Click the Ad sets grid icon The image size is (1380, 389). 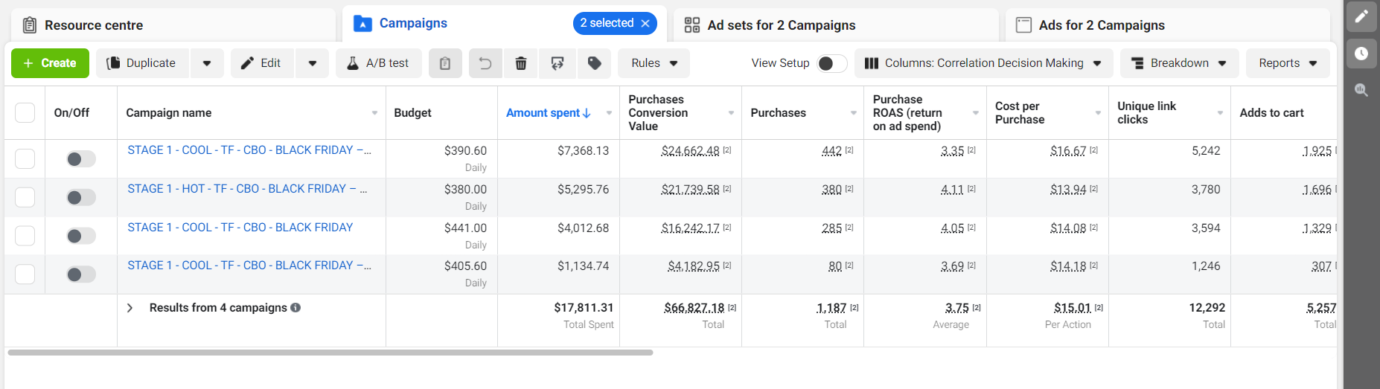[692, 25]
